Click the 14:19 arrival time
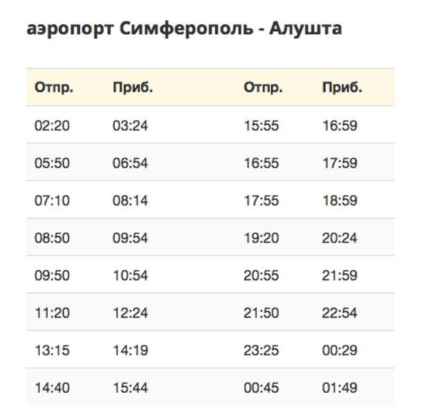 [x=131, y=350]
